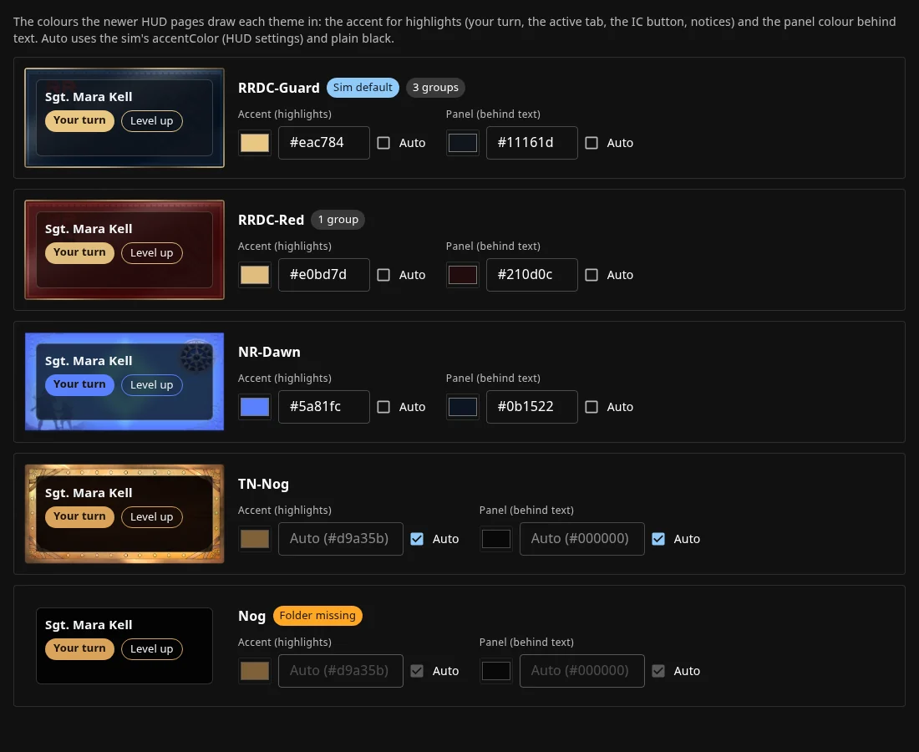Enable Auto panel for RRDC-Guard
Viewport: 919px width, 752px height.
pos(592,143)
